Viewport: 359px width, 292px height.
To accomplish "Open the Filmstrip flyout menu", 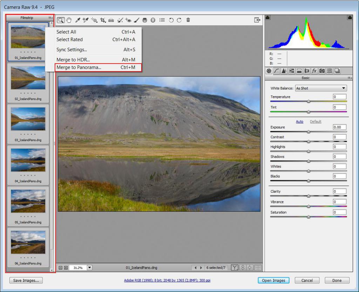I will tap(50, 18).
